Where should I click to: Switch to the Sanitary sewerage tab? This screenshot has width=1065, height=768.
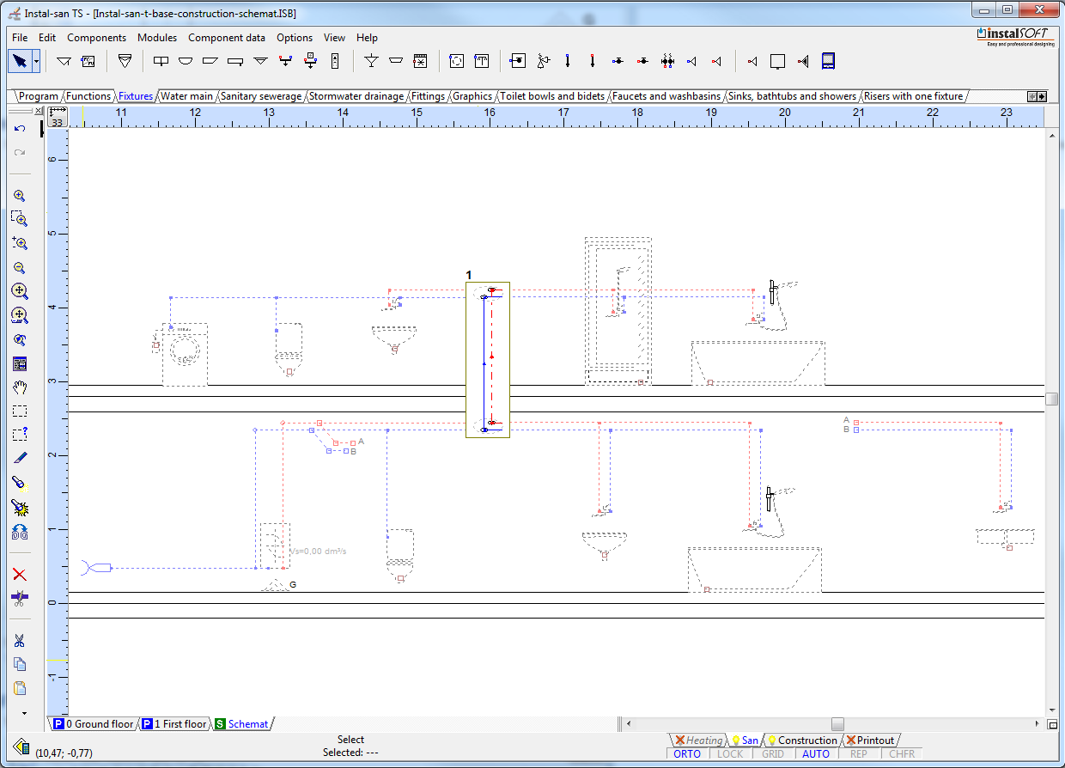click(261, 96)
